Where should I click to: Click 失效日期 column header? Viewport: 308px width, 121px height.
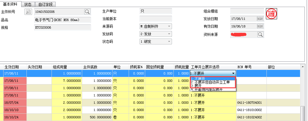[x=39, y=67]
